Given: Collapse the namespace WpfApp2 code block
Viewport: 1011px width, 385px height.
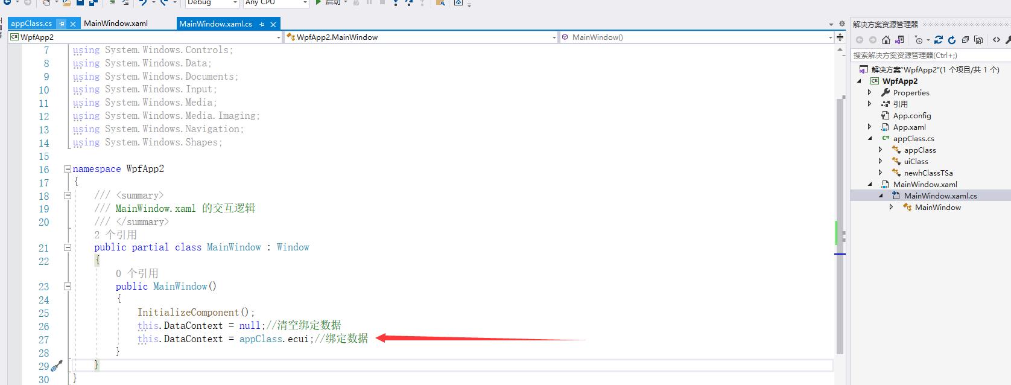Looking at the screenshot, I should pos(68,169).
